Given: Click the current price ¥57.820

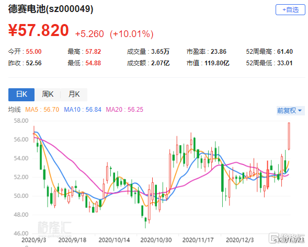Looking at the screenshot, I should [x=39, y=30].
